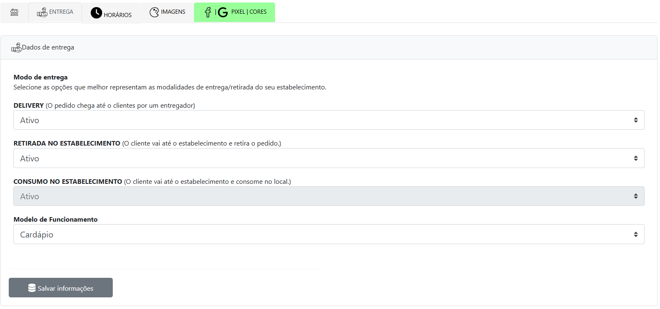Viewport: 660px width, 309px height.
Task: Click the Google G icon in the green tab
Action: 223,12
